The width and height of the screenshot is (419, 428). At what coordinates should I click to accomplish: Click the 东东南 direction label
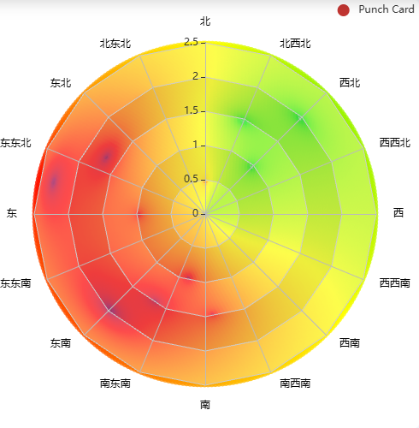point(15,283)
